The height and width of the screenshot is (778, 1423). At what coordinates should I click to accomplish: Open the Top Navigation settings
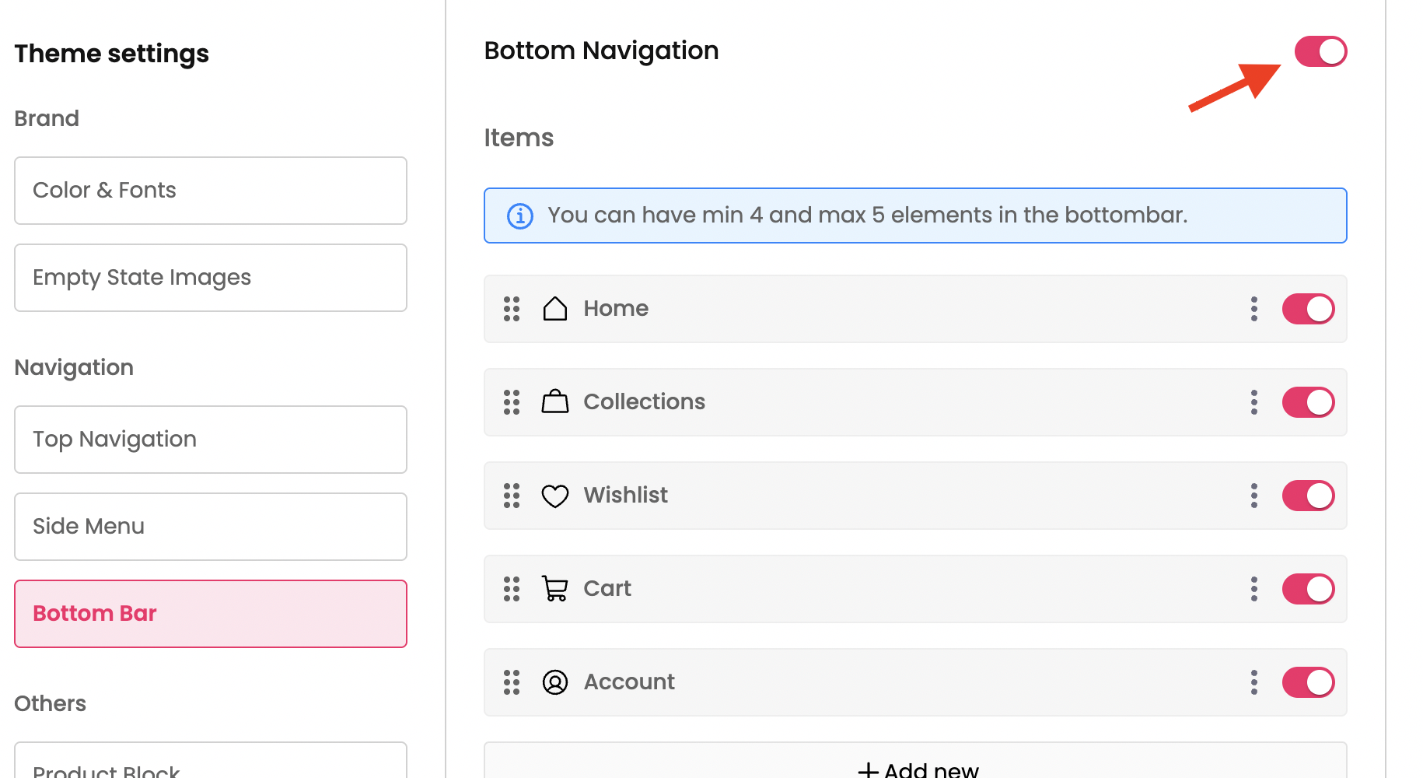[x=211, y=440]
